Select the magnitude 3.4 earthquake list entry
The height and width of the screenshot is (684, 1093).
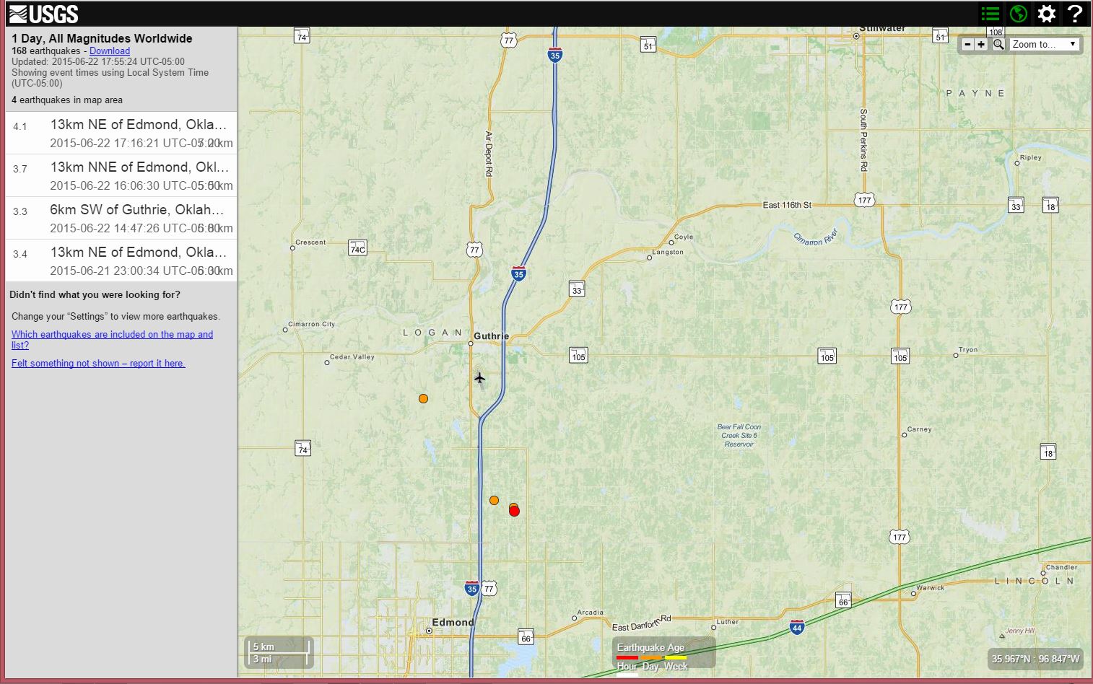click(121, 260)
